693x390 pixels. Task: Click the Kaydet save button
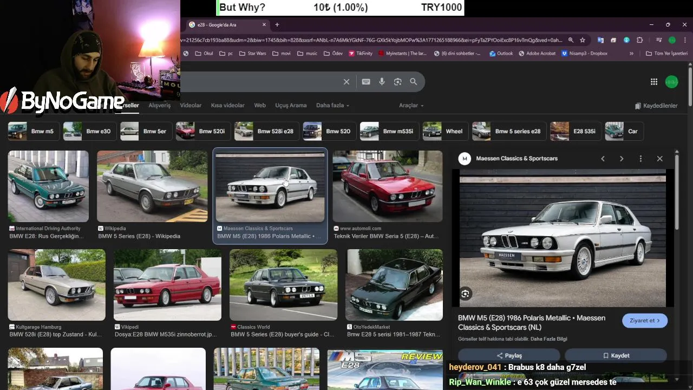616,356
